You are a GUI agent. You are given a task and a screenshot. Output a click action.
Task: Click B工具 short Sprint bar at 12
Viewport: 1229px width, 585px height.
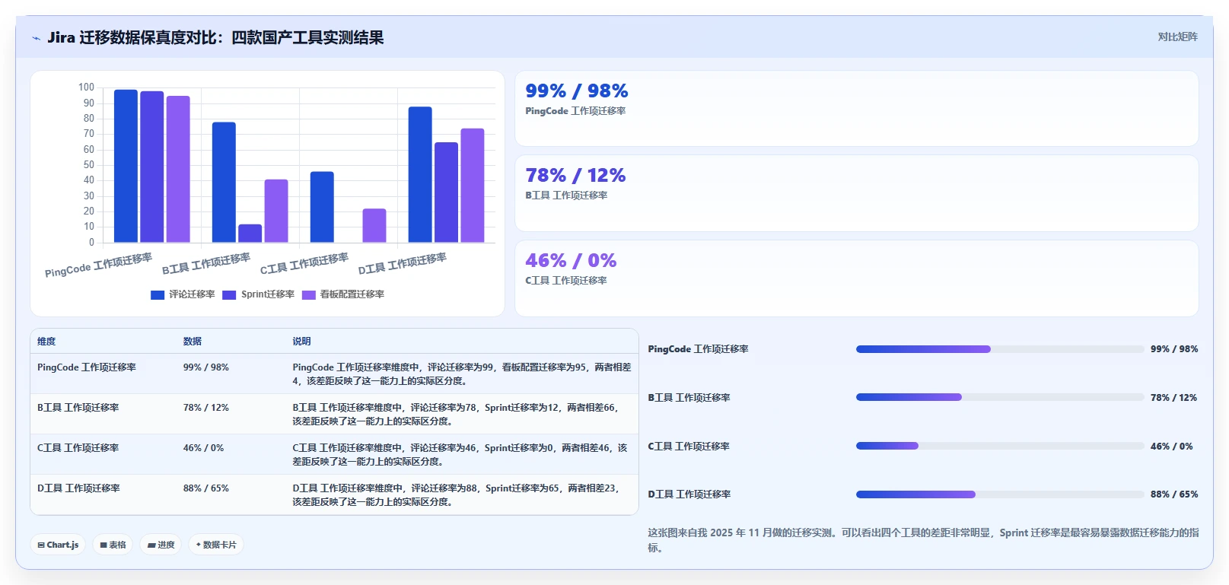[250, 234]
